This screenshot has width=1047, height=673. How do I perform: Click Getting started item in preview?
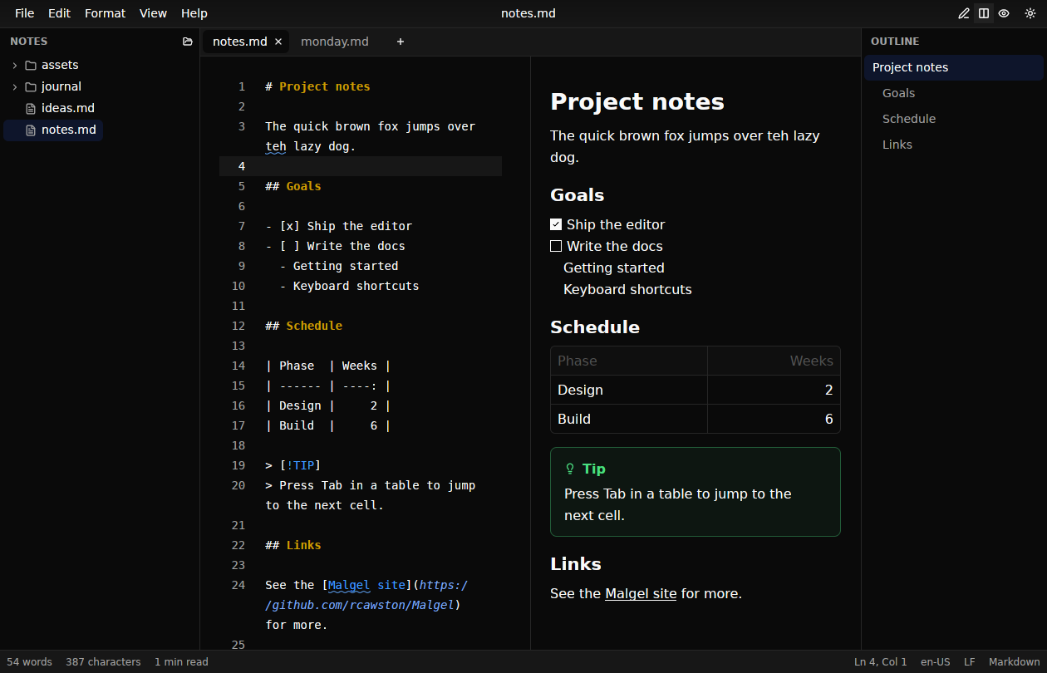pos(614,268)
